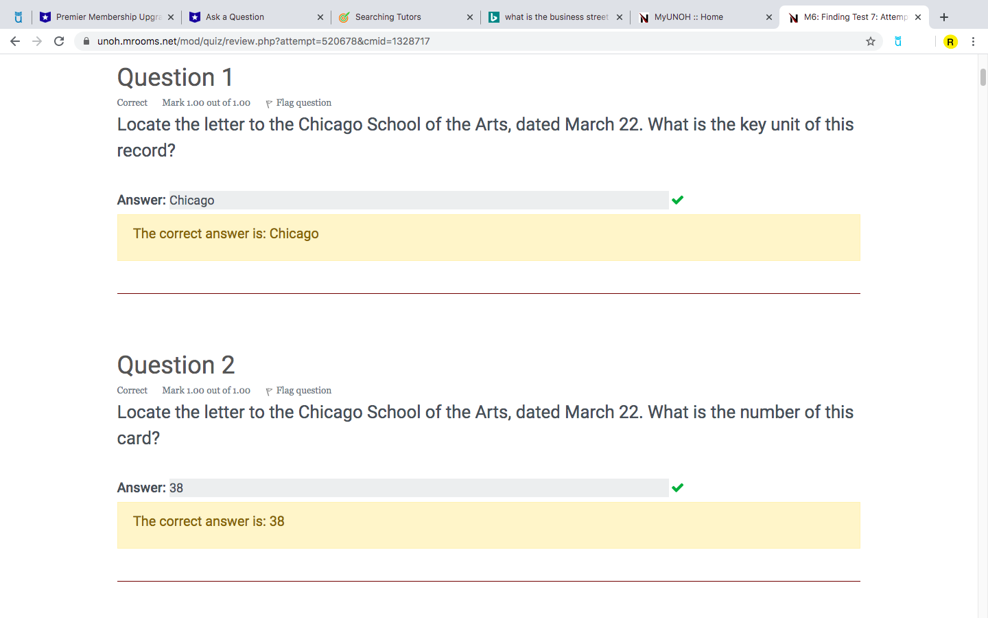Screen dimensions: 988x618
Task: Click the blue extension icon in toolbar
Action: pyautogui.click(x=898, y=41)
